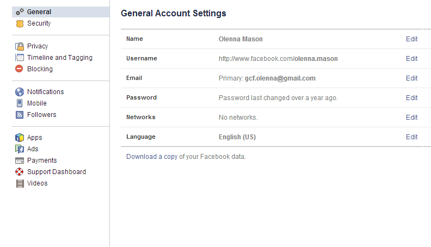
Task: Click the General gears icon
Action: (x=20, y=12)
